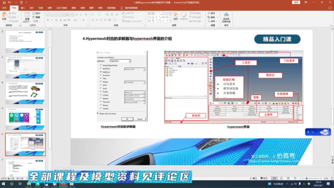Viewport: 334px width, 188px height.
Task: Expand the 版式 layout dropdown
Action: [37, 13]
